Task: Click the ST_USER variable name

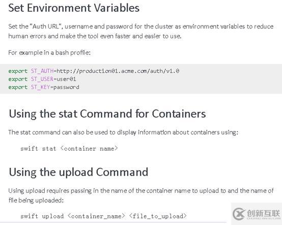Action: click(x=42, y=79)
